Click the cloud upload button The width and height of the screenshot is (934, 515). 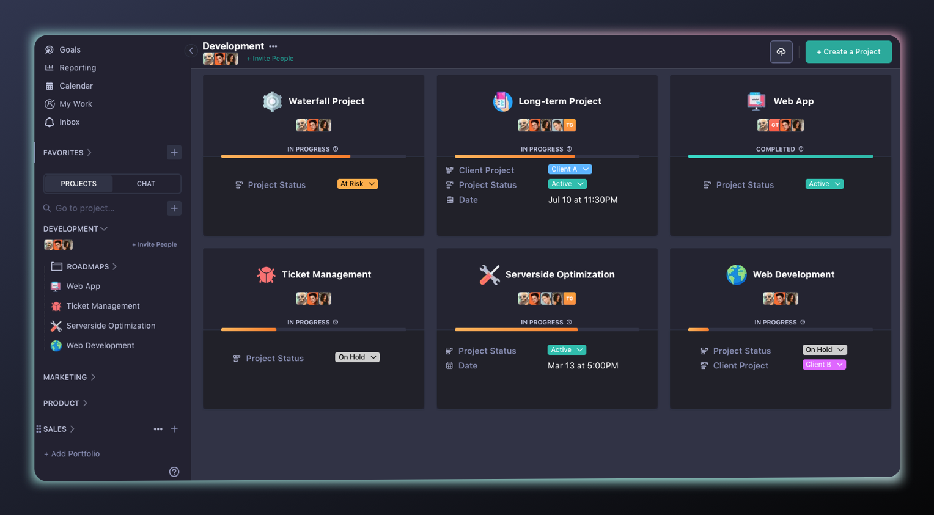781,52
